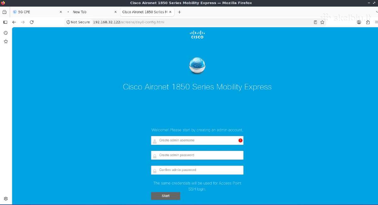Click the SSH login credentials note
This screenshot has width=378, height=205.
(197, 186)
